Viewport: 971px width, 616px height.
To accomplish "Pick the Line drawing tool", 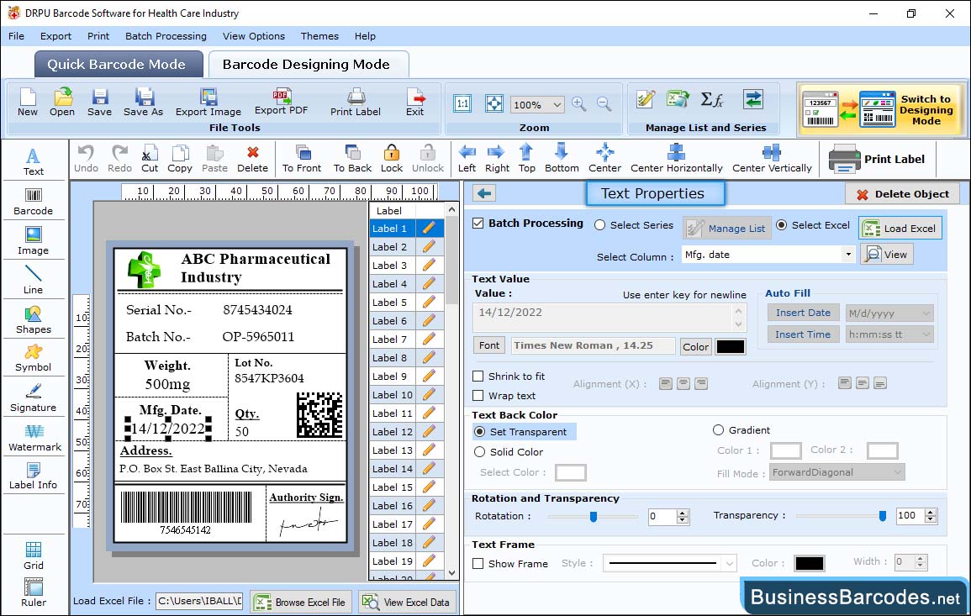I will click(34, 279).
